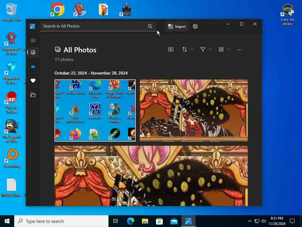302x227 pixels.
Task: Open Mail app from taskbar
Action: coord(174,221)
